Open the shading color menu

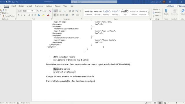click(x=75, y=15)
